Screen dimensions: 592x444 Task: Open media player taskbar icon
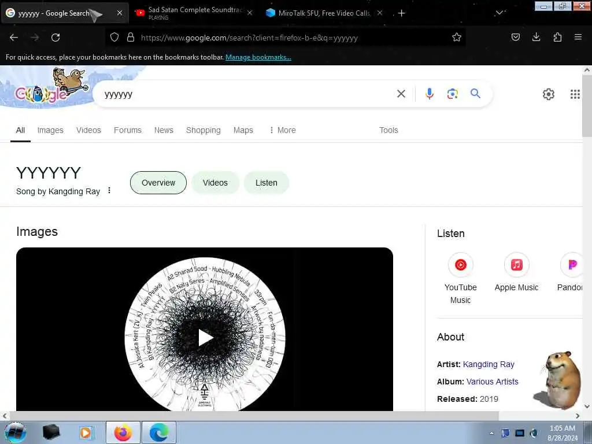pos(86,432)
